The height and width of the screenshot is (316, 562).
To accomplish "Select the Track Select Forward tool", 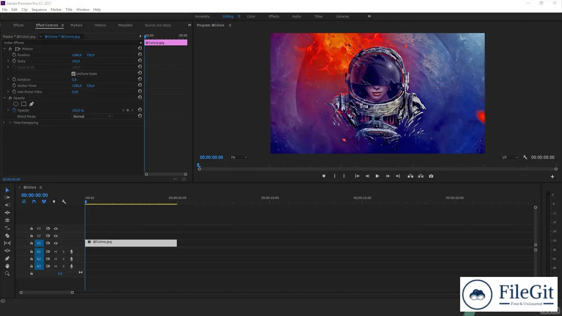I will pos(7,197).
